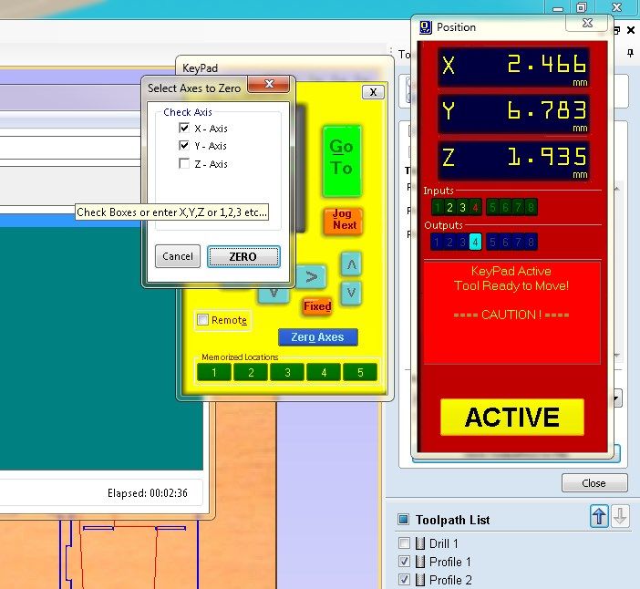Toggle output indicator 5
Screen dimensions: 640x589
(492, 242)
